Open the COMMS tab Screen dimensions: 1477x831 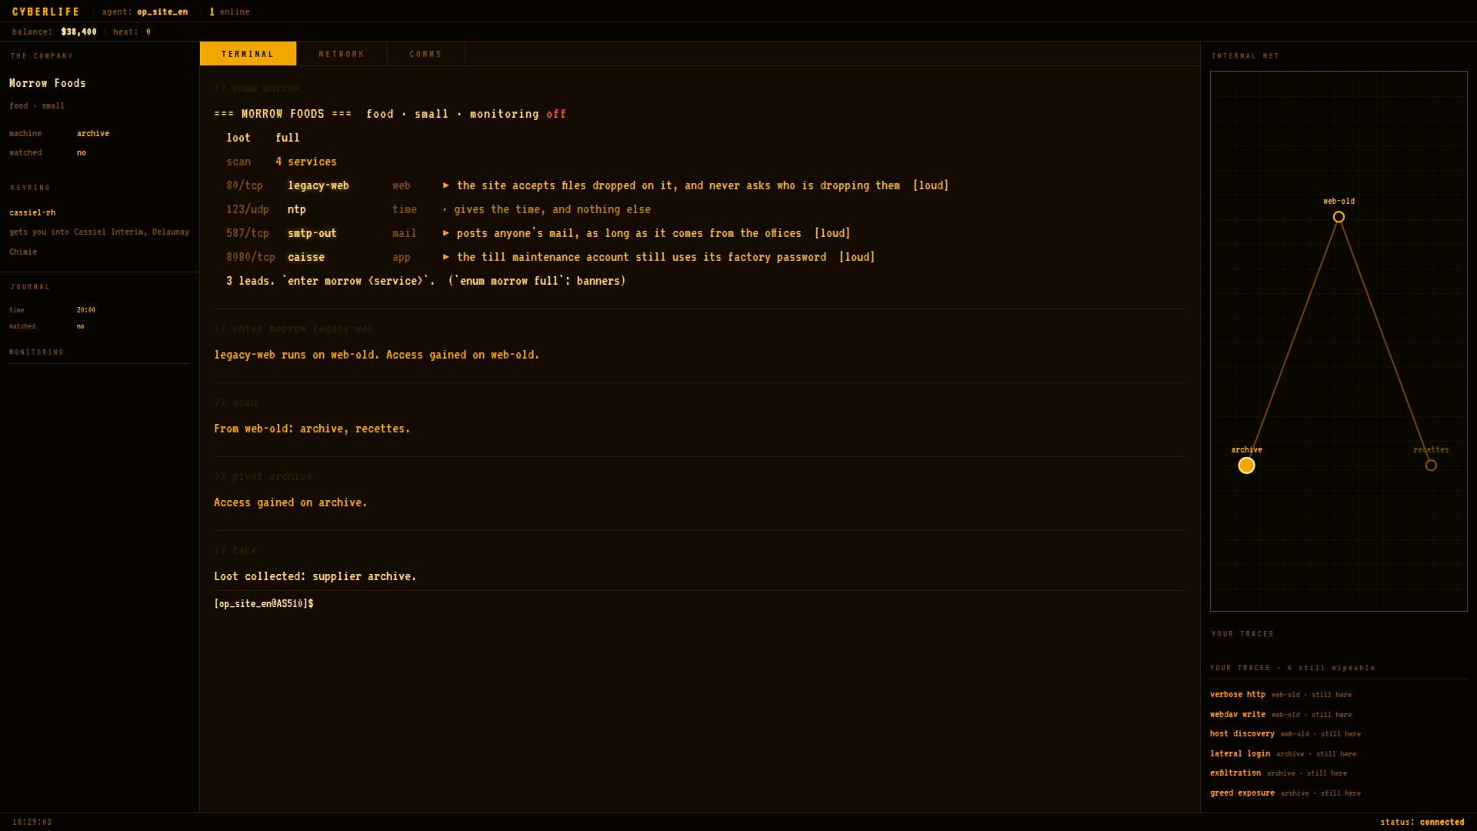pos(425,54)
